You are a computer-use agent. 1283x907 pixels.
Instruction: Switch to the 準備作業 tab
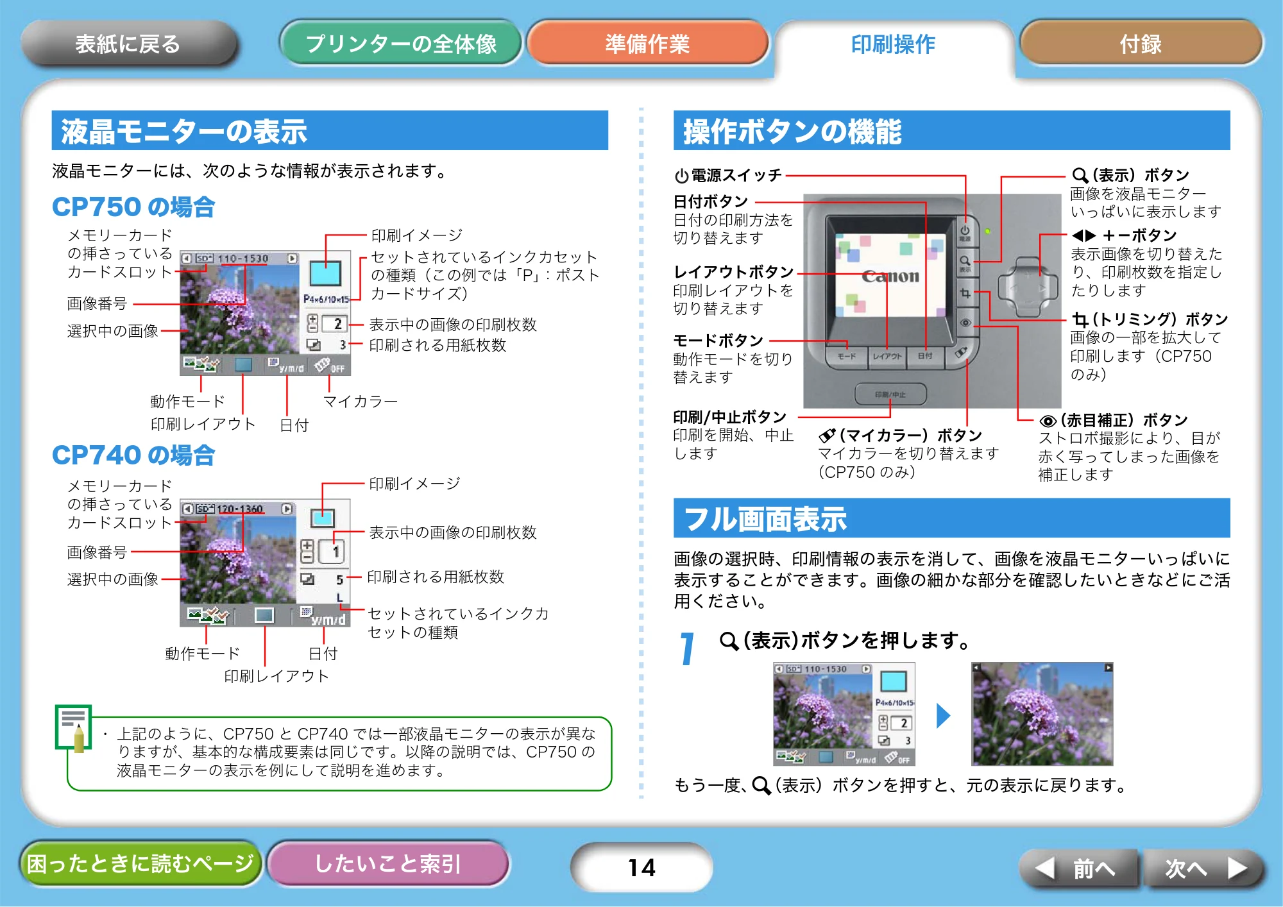pyautogui.click(x=647, y=43)
